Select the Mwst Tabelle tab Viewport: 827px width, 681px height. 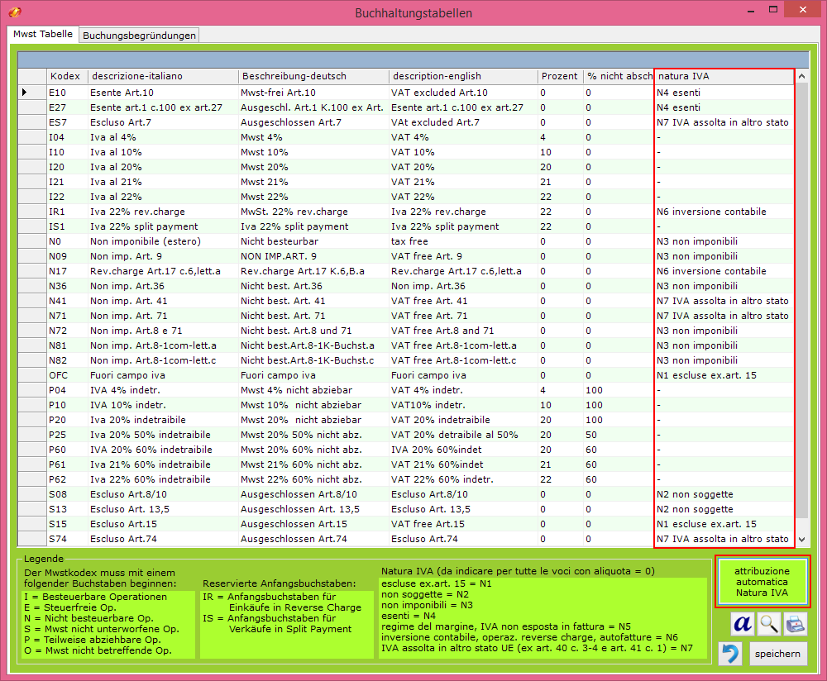[42, 35]
